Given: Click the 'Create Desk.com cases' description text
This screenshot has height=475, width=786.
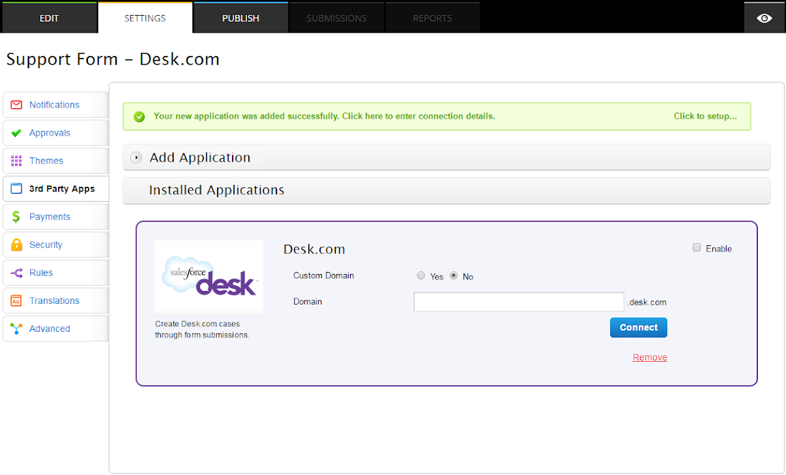Looking at the screenshot, I should [202, 329].
